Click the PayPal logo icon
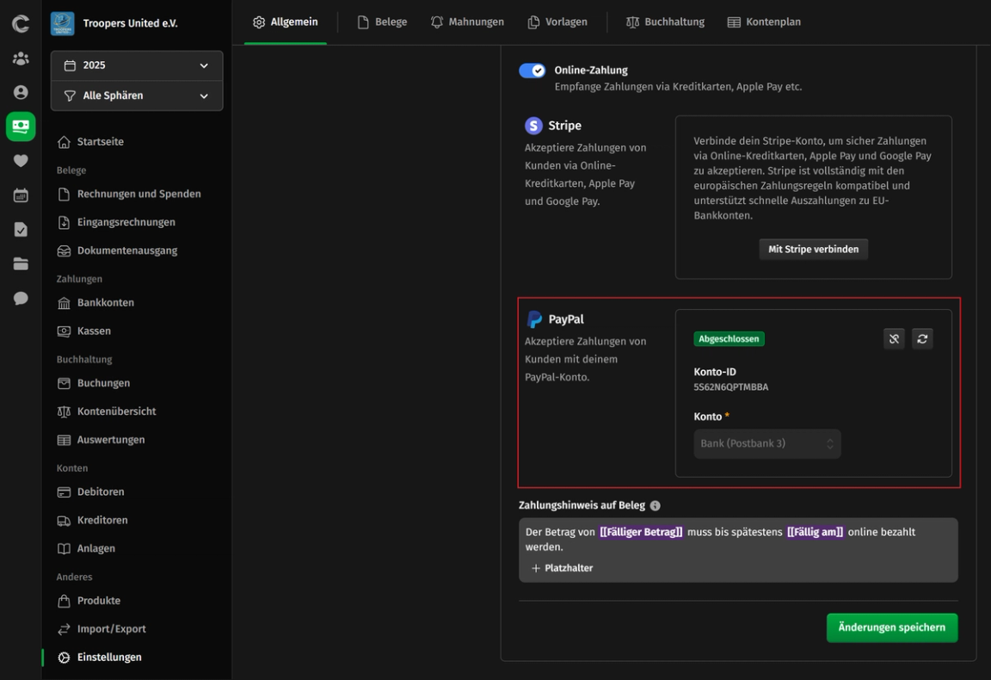This screenshot has height=680, width=991. click(x=534, y=319)
